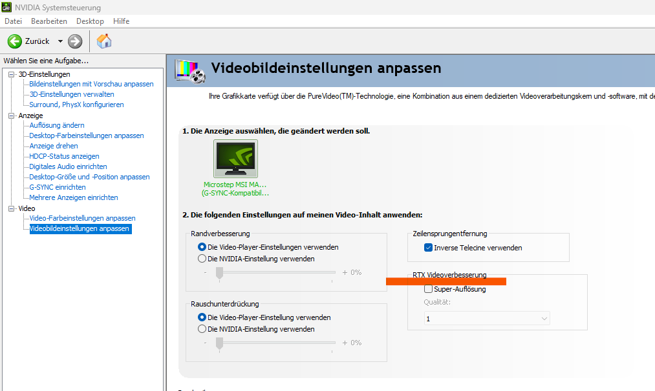
Task: Select the Microstep MSI monitor display icon
Action: click(x=235, y=159)
